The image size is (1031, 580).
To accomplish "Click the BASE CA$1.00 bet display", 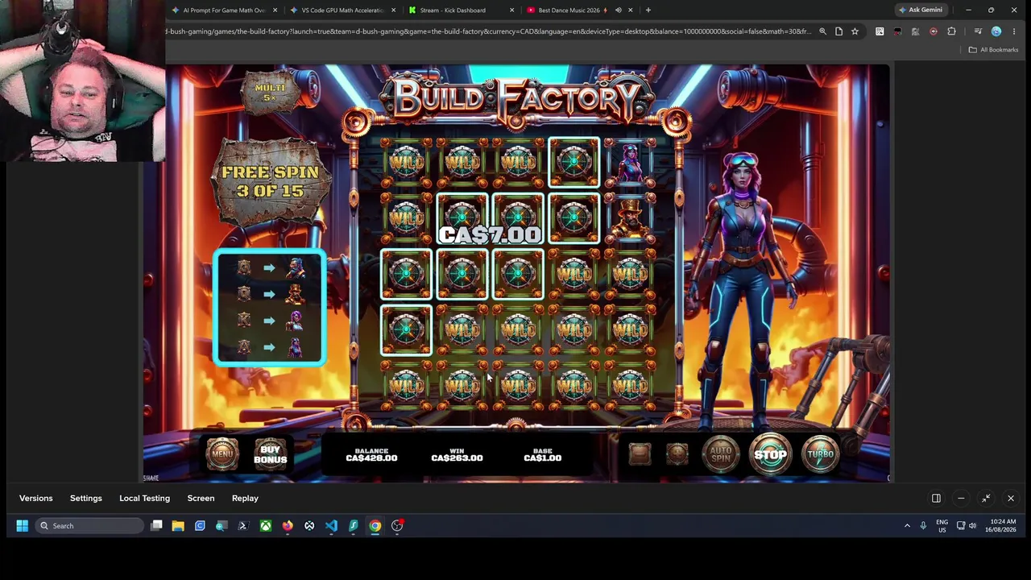I will [543, 454].
